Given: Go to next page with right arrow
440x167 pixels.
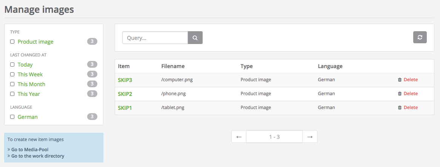Looking at the screenshot, I should 310,137.
